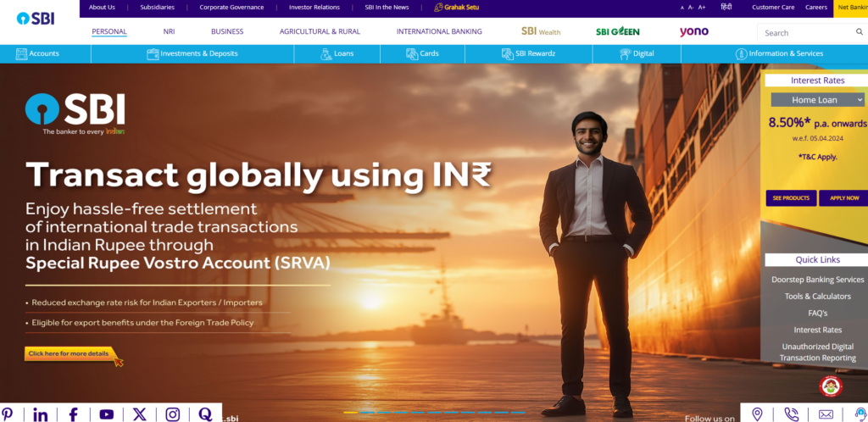Image resolution: width=868 pixels, height=422 pixels.
Task: Select the INTERNATIONAL BANKING tab
Action: 439,31
